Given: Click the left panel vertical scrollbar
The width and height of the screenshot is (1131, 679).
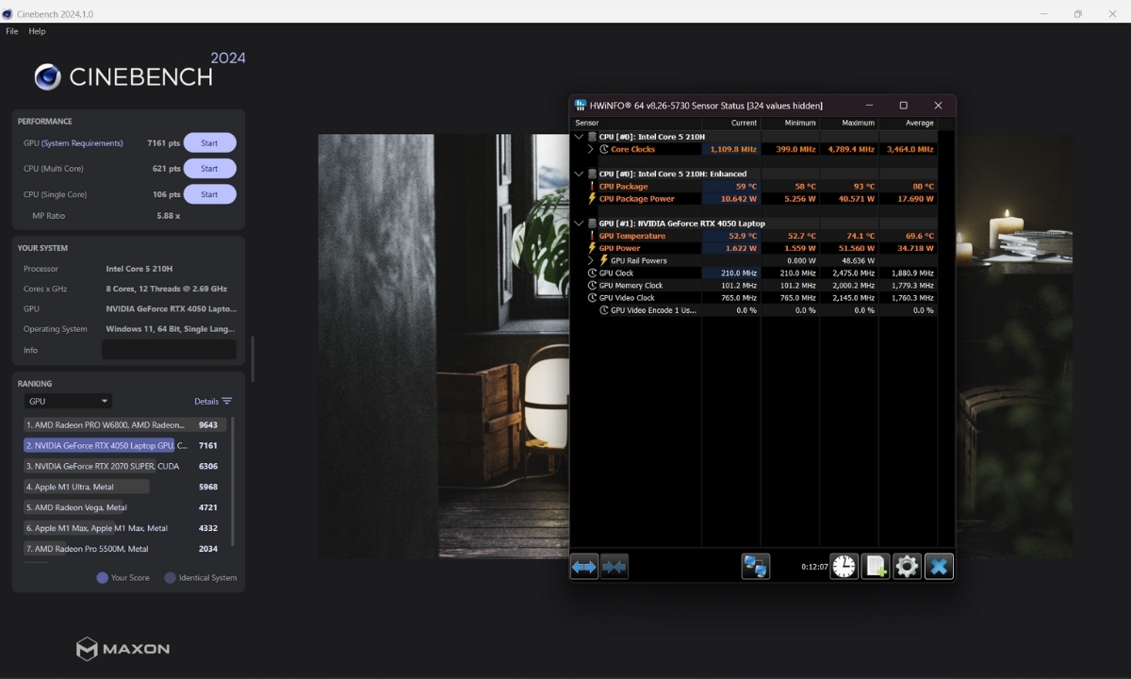Looking at the screenshot, I should [251, 358].
